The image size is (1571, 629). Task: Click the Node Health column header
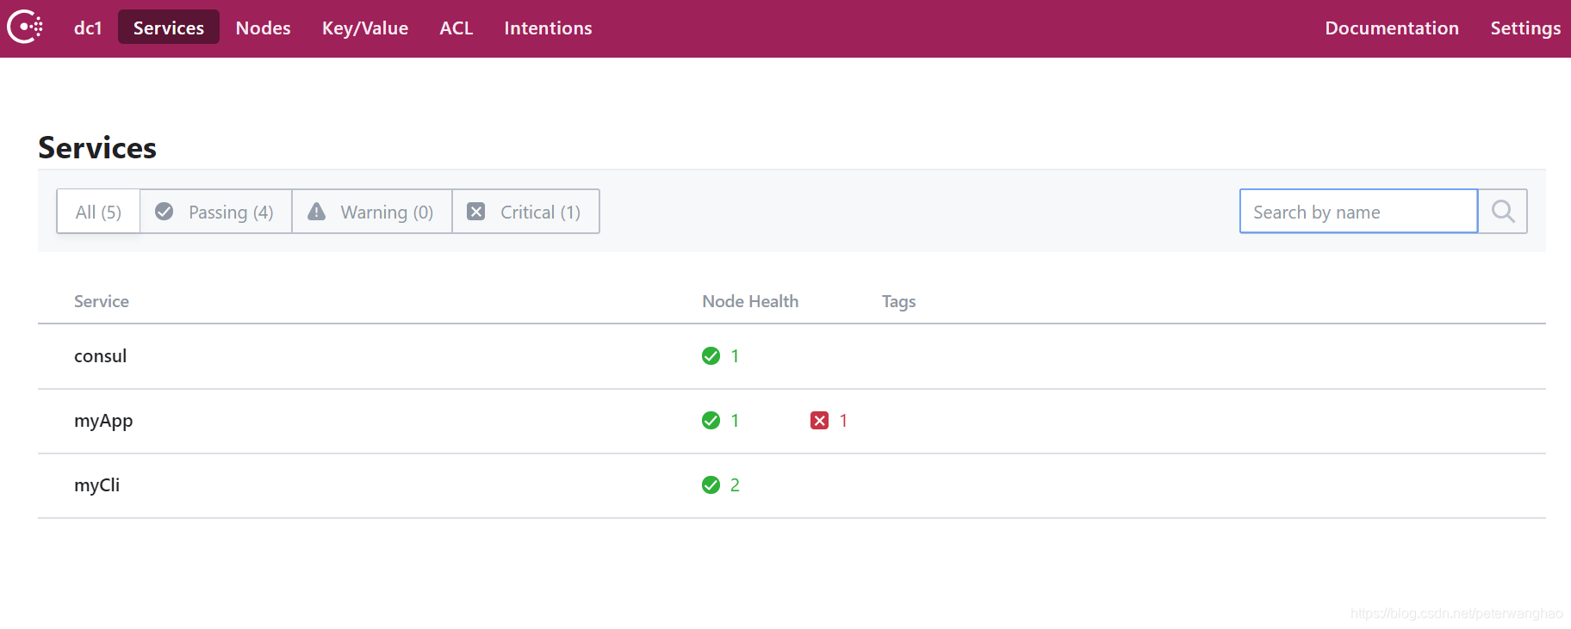[x=750, y=301]
